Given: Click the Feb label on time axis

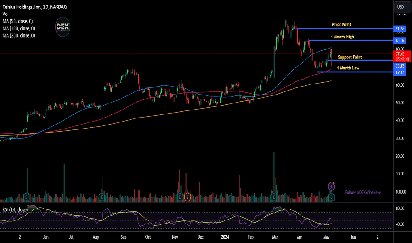Looking at the screenshot, I should [x=251, y=237].
